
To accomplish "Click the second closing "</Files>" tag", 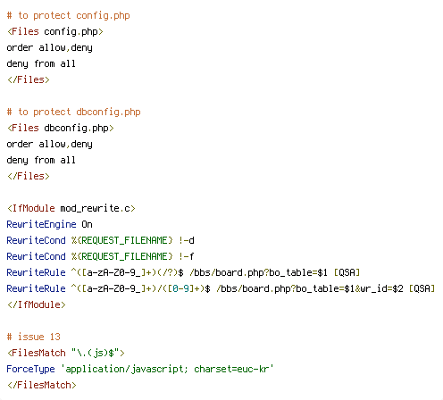I will (29, 176).
